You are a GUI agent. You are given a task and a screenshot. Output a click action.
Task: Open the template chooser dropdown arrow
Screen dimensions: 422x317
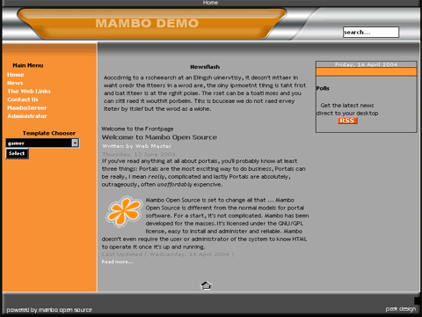point(76,143)
